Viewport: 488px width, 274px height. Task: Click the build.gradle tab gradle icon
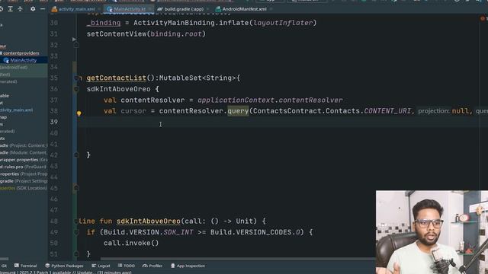click(x=160, y=9)
